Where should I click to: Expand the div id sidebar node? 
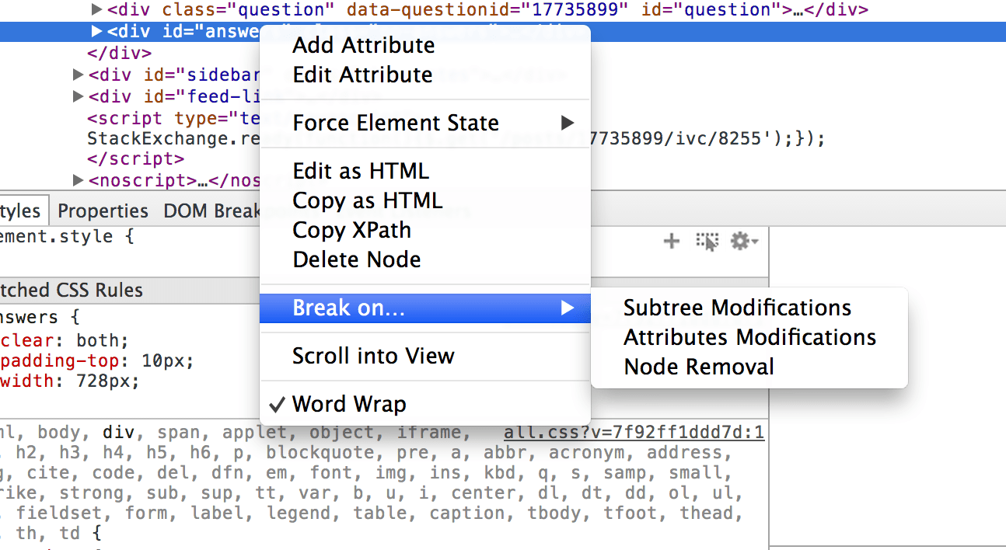pos(78,75)
